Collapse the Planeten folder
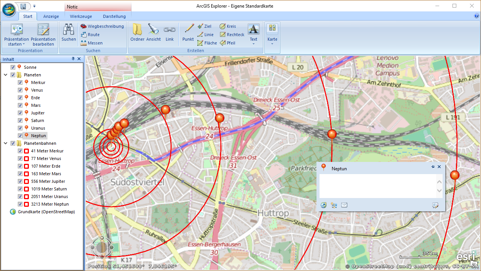Viewport: 481px width, 271px height. (x=6, y=75)
